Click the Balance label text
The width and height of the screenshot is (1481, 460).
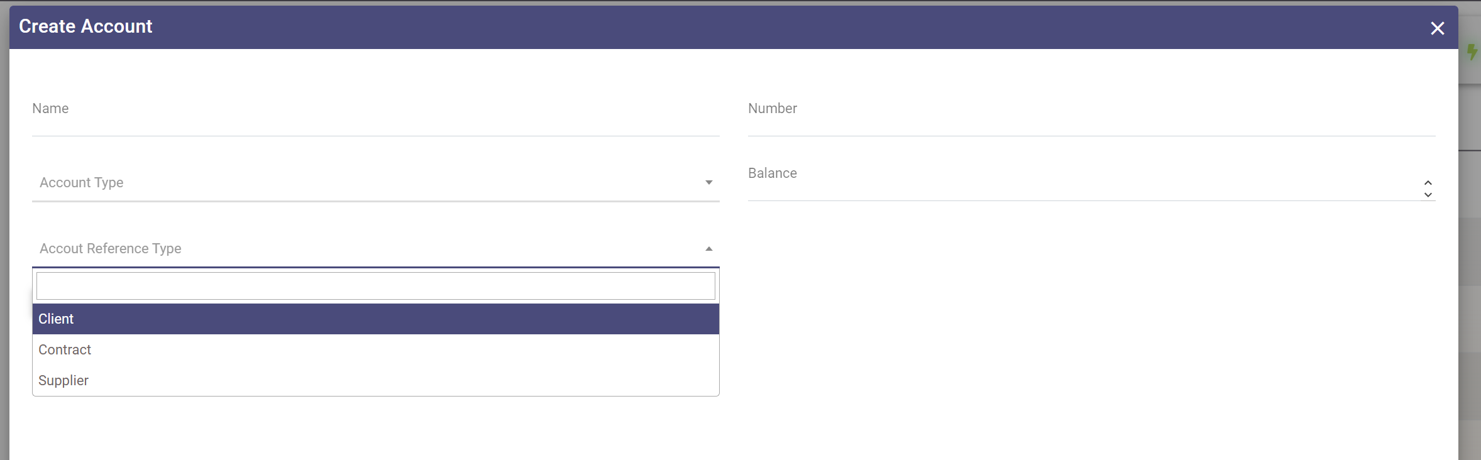tap(772, 173)
